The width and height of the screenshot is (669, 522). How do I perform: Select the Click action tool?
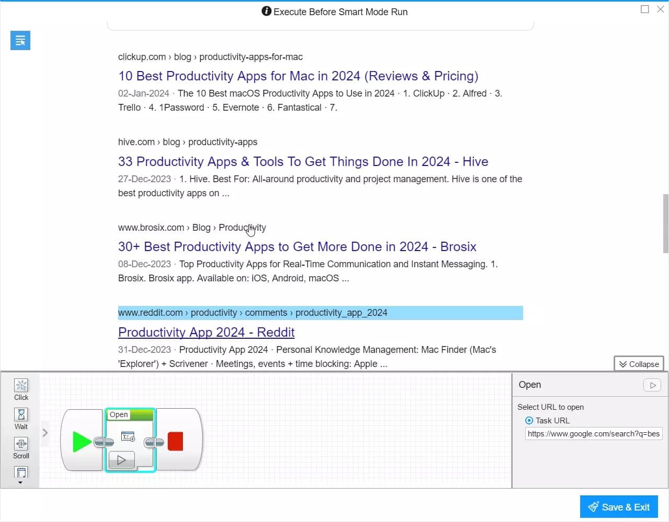21,389
